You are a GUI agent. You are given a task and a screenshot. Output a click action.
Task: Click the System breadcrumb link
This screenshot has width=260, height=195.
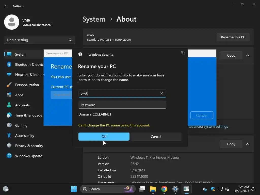coord(94,19)
